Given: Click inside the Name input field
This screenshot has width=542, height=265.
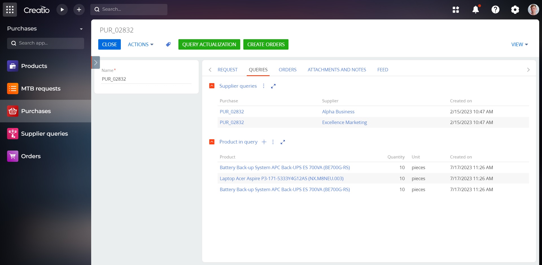Looking at the screenshot, I should coord(146,79).
